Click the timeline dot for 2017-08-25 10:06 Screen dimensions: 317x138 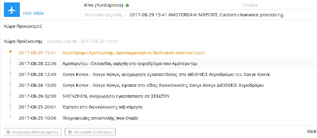point(11,118)
